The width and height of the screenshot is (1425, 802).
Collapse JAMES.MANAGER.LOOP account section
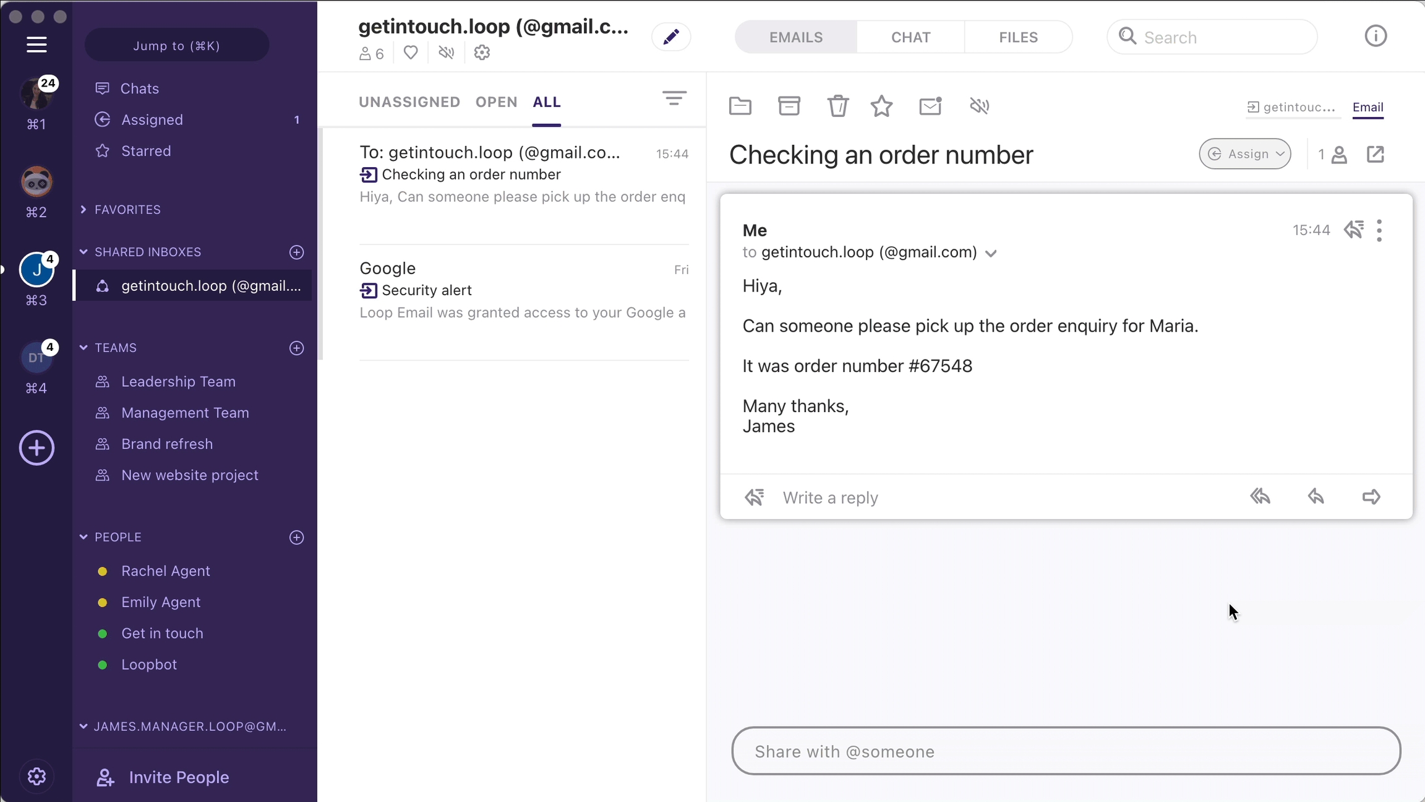(83, 727)
